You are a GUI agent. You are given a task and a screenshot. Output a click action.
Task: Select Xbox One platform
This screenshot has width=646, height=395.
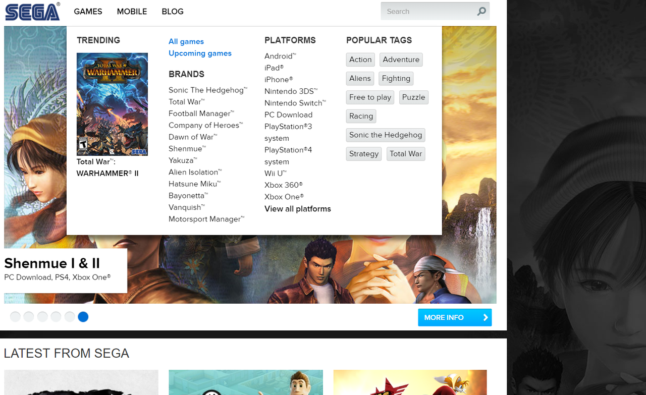pos(284,197)
